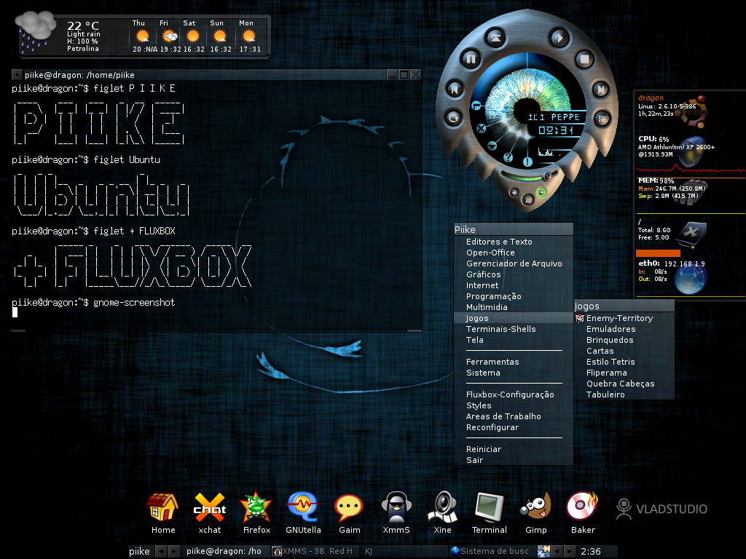Open Estilo Tetris in the Jogos submenu
The height and width of the screenshot is (559, 746).
pyautogui.click(x=624, y=362)
